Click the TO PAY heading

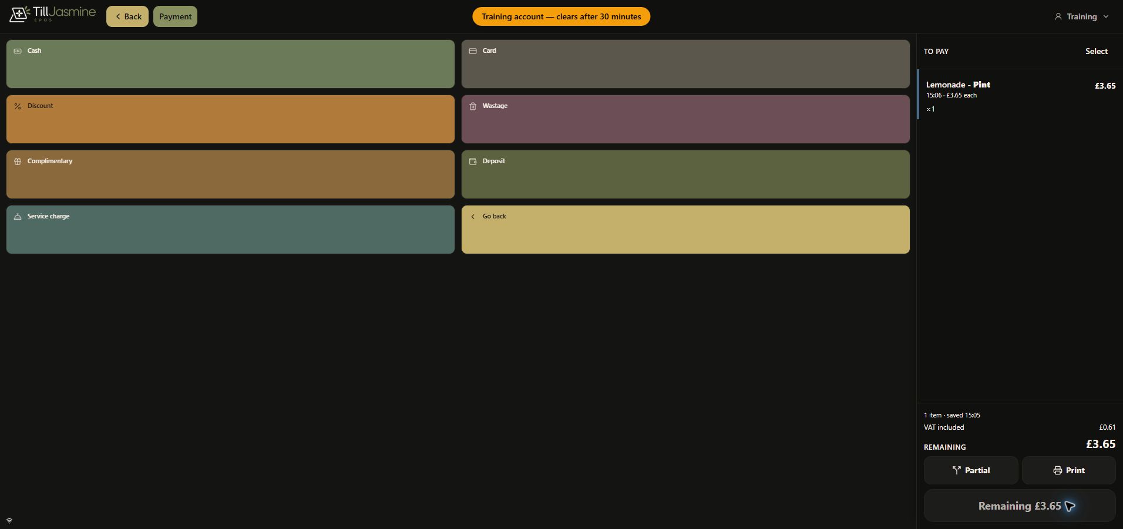(x=936, y=52)
